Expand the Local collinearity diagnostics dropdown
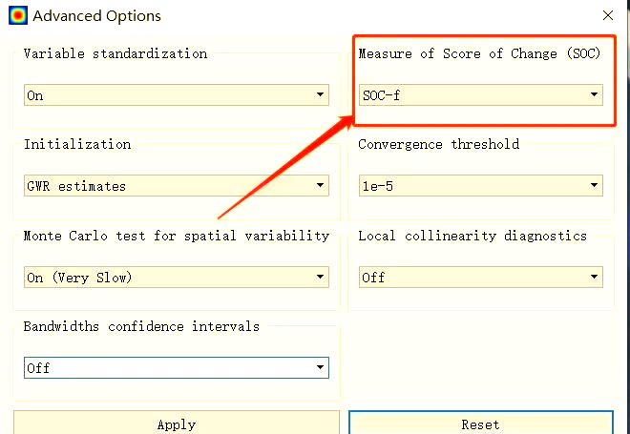The height and width of the screenshot is (434, 630). coord(480,278)
